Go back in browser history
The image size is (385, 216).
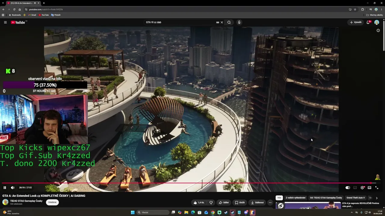tap(3, 9)
